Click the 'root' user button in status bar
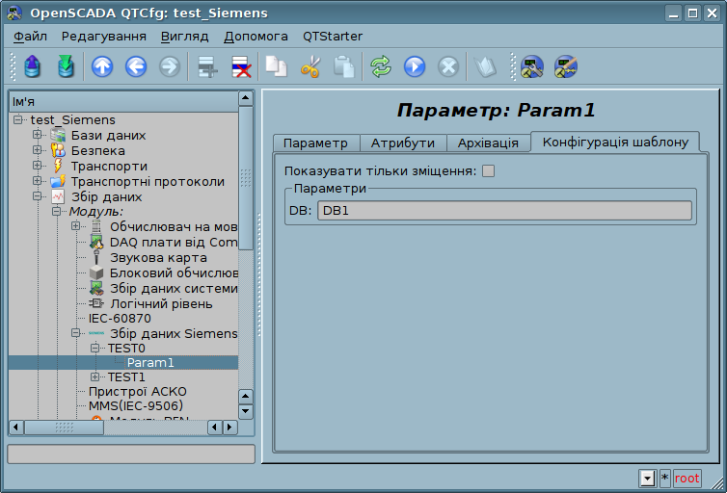This screenshot has width=727, height=493. click(687, 479)
